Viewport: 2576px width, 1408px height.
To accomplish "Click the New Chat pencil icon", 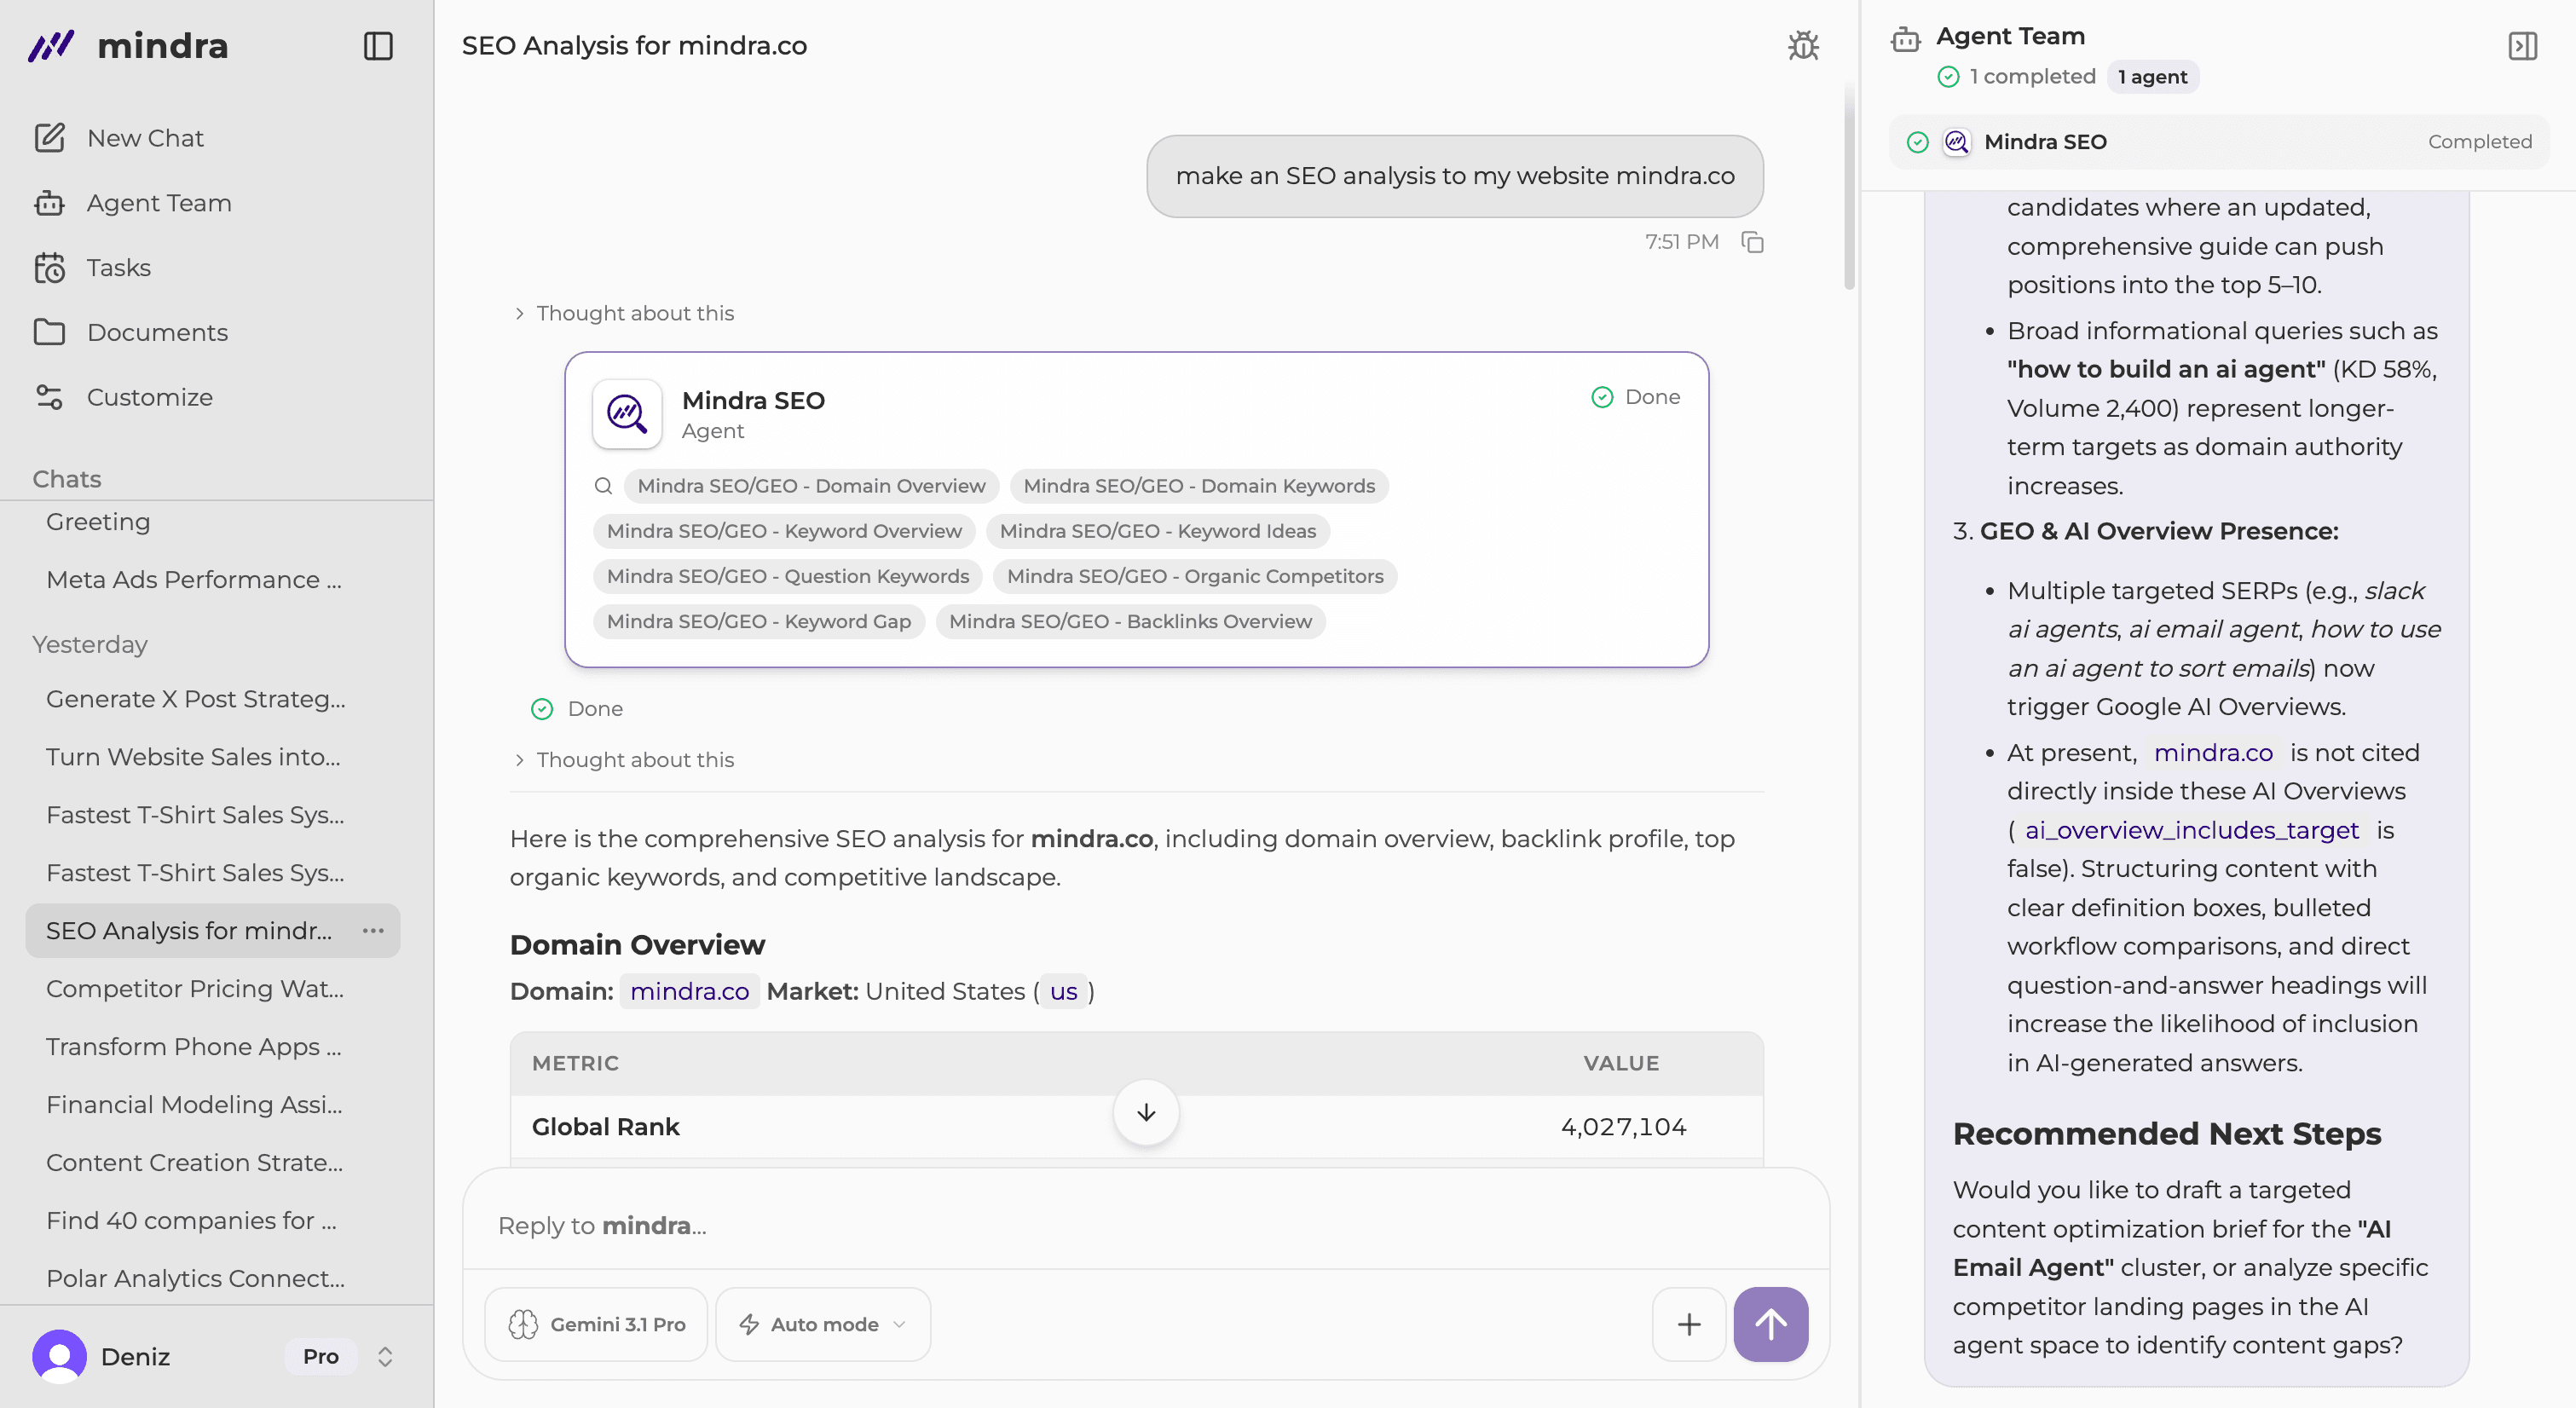I will click(x=49, y=138).
